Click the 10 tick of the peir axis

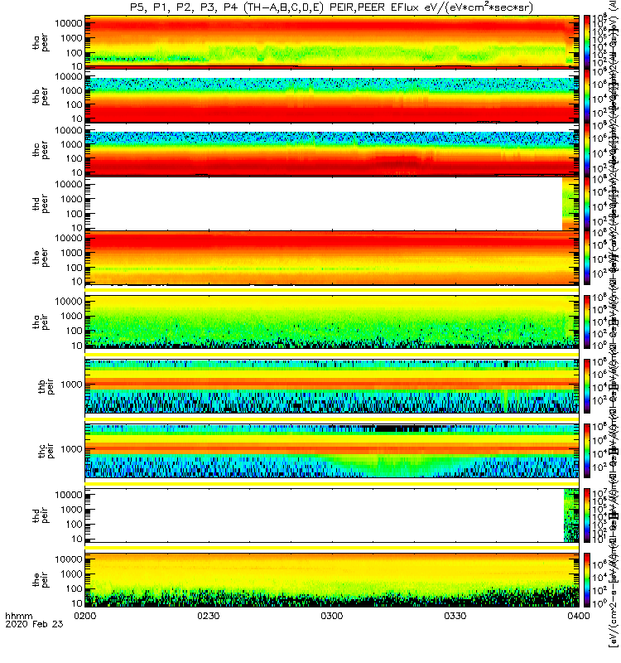coord(77,603)
